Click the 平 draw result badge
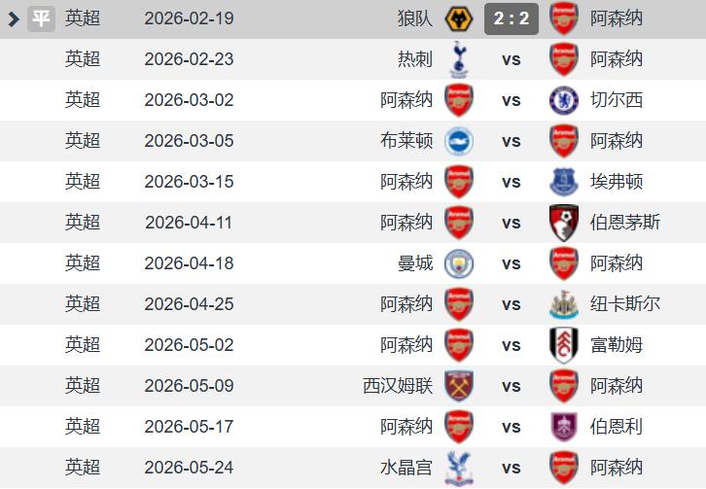 click(x=41, y=18)
